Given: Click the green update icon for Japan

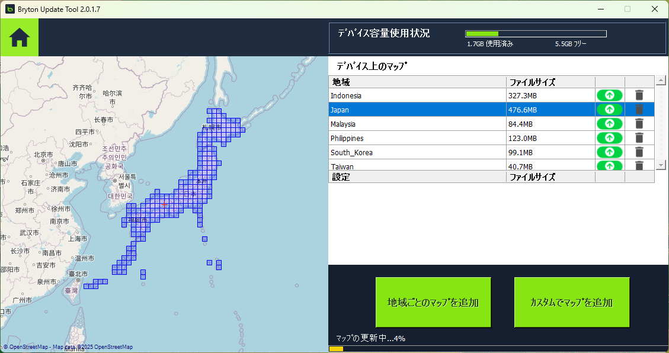Looking at the screenshot, I should tap(609, 110).
